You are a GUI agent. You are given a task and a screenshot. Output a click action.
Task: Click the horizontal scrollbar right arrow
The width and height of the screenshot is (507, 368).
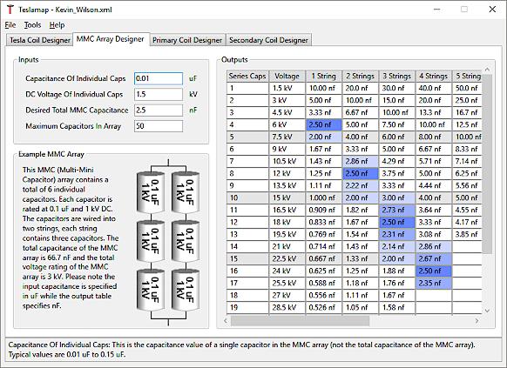tap(477, 320)
